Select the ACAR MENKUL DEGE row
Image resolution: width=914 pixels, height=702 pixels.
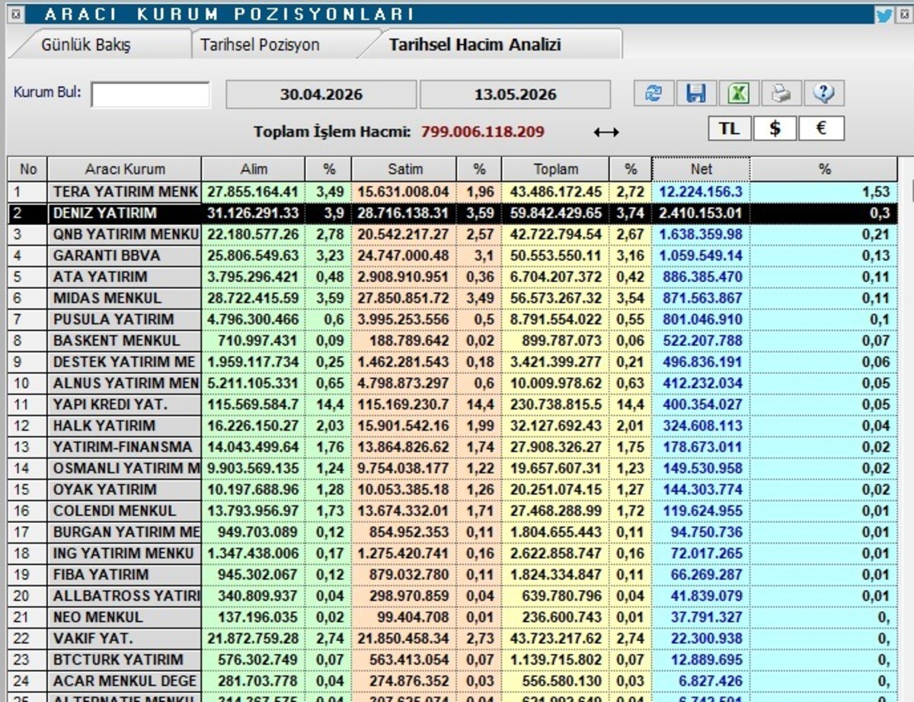454,681
